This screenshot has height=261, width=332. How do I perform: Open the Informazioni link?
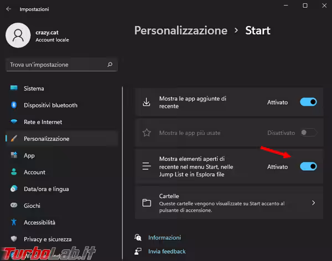[x=164, y=237]
